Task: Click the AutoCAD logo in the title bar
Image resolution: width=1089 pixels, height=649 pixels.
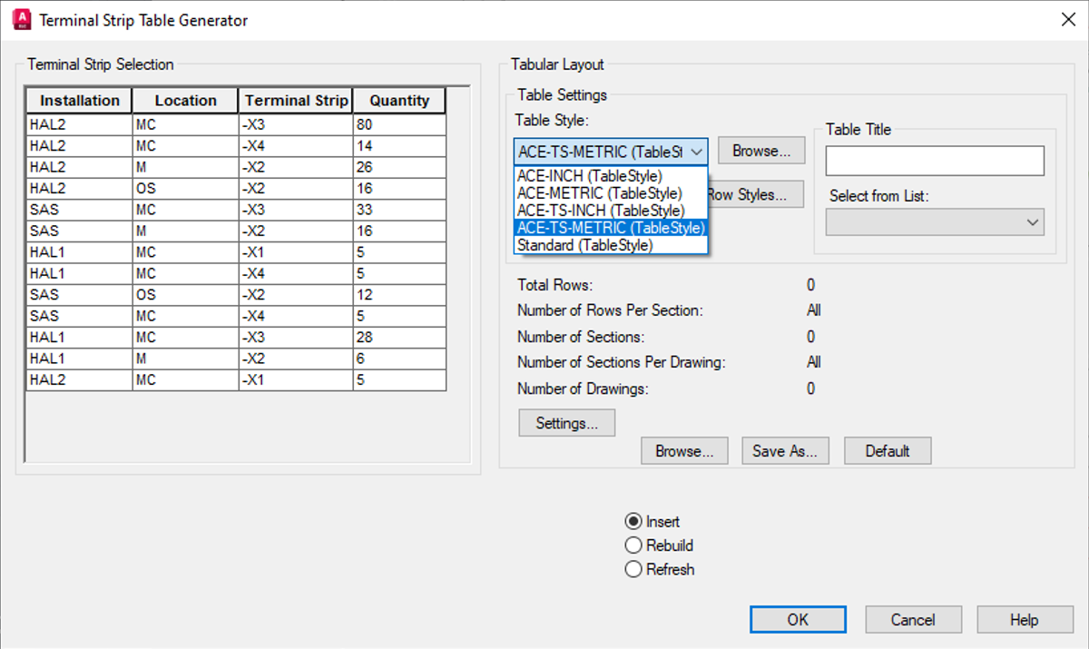Action: click(20, 19)
